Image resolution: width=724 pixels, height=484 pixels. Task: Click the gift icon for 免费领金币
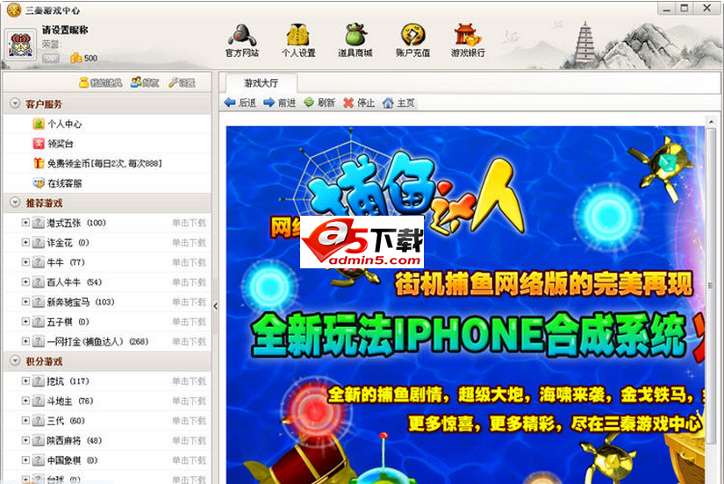point(39,163)
